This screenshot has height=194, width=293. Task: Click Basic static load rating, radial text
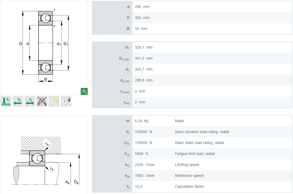[x=199, y=143]
